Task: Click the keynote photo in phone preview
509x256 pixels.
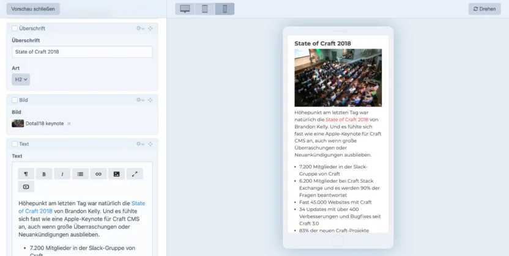Action: click(338, 78)
